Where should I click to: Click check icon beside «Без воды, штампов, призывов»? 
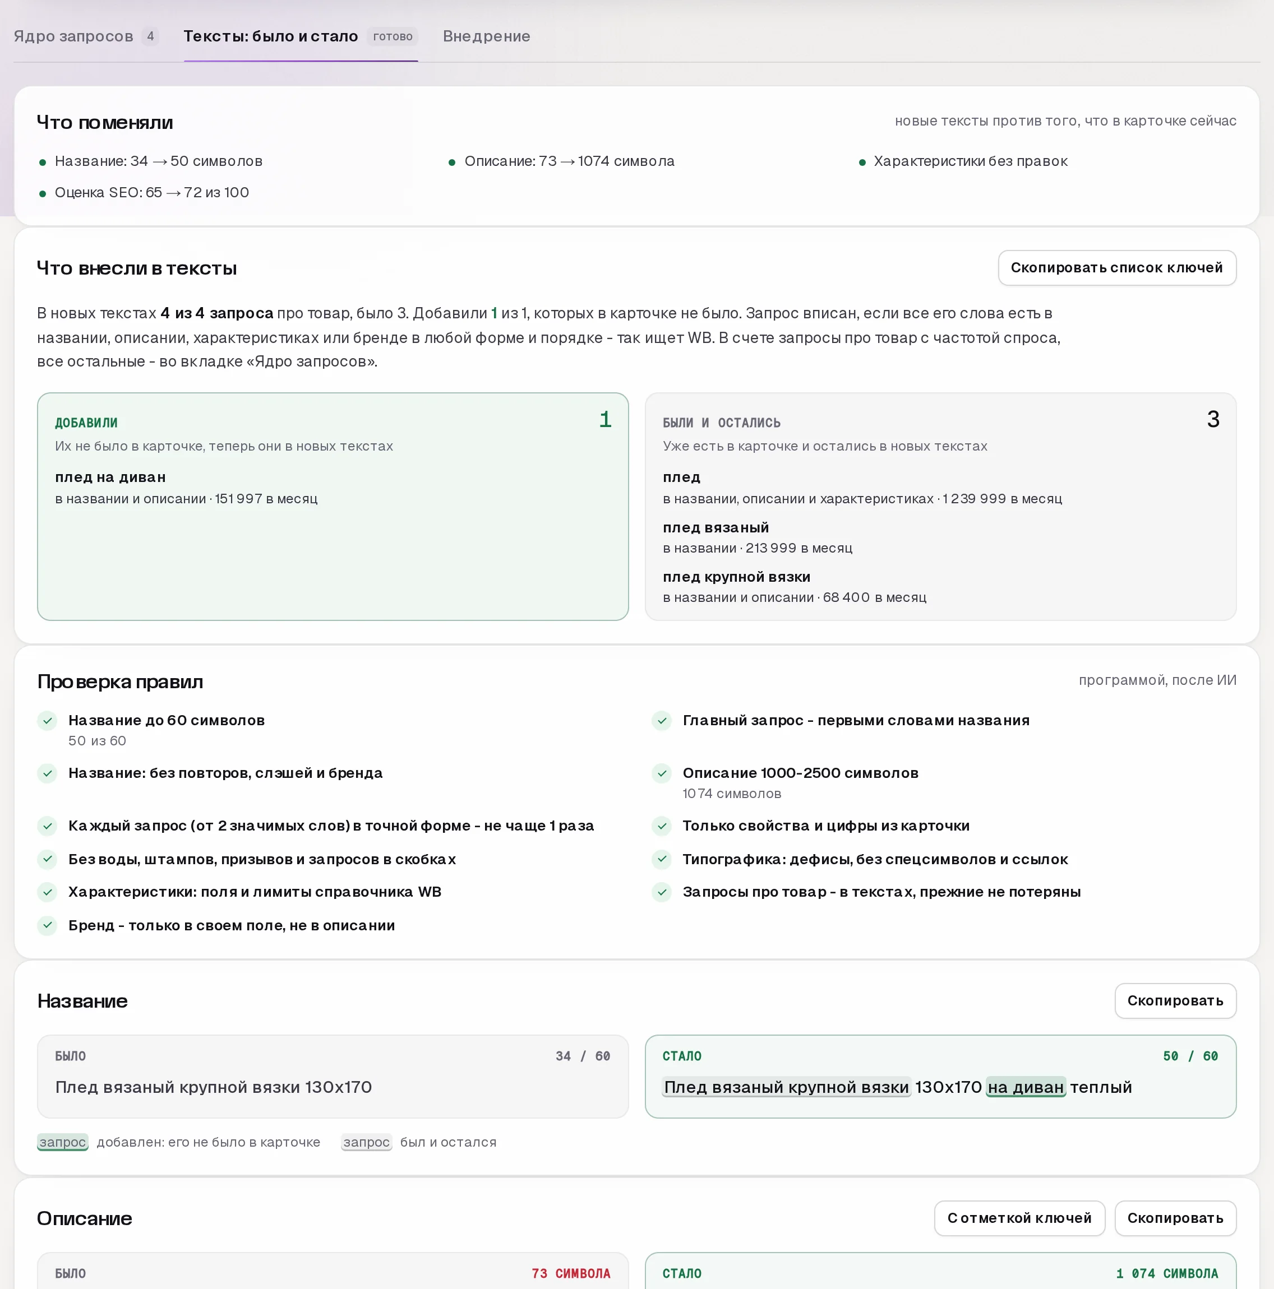point(48,859)
